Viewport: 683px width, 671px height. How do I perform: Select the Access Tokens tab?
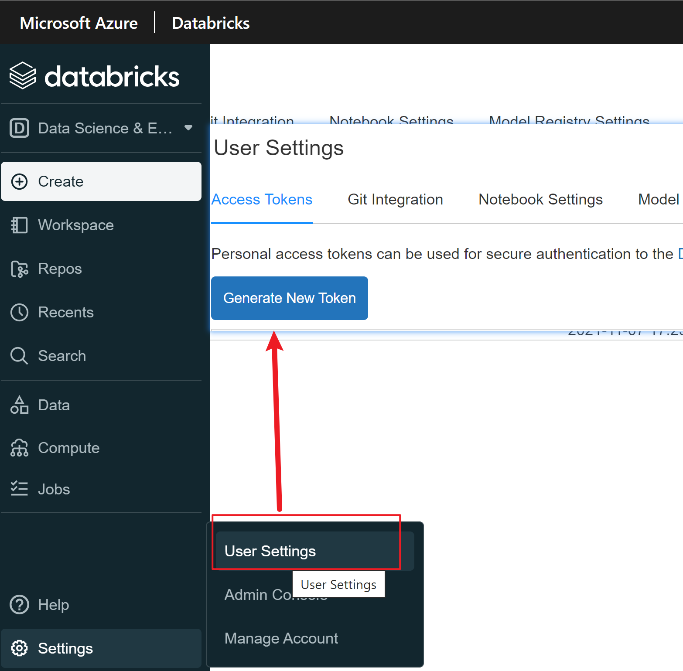pyautogui.click(x=262, y=199)
